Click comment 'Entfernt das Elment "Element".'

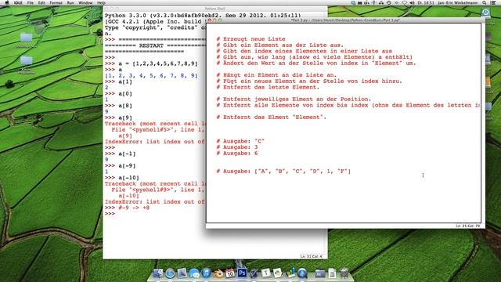point(275,117)
